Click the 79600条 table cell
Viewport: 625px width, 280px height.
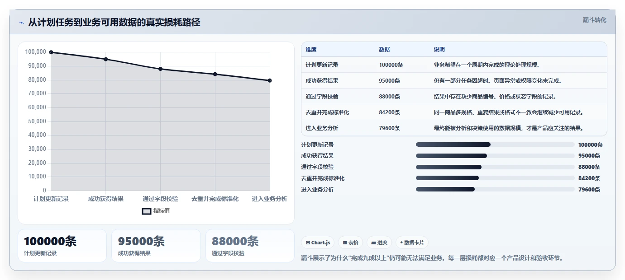390,128
